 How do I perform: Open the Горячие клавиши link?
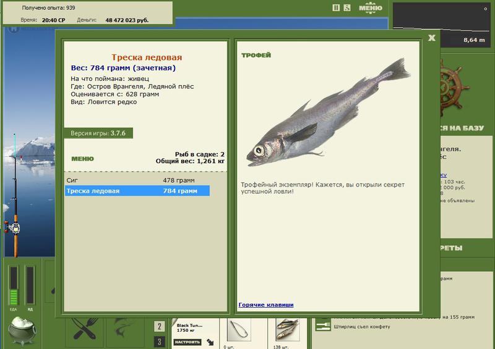[x=266, y=305]
